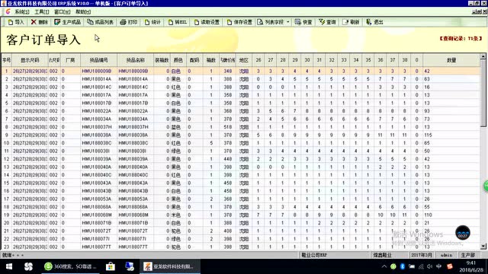Image resolution: width=488 pixels, height=274 pixels.
Task: Click the size 26 column header
Action: click(x=258, y=60)
